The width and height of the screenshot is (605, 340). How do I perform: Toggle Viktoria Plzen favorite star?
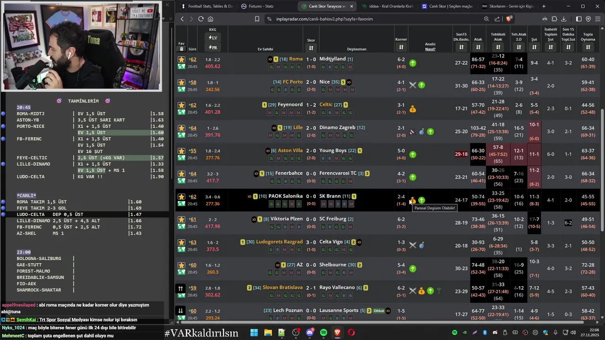(181, 220)
